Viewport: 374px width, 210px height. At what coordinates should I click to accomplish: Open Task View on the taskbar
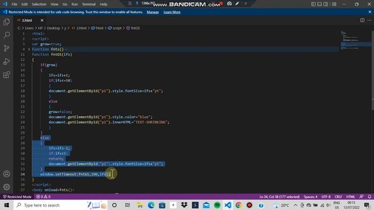coord(127,205)
